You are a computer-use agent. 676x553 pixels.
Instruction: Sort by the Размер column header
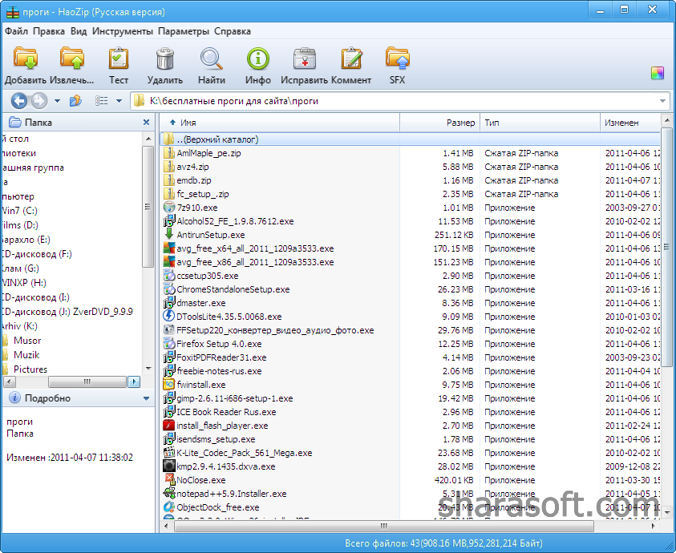439,123
